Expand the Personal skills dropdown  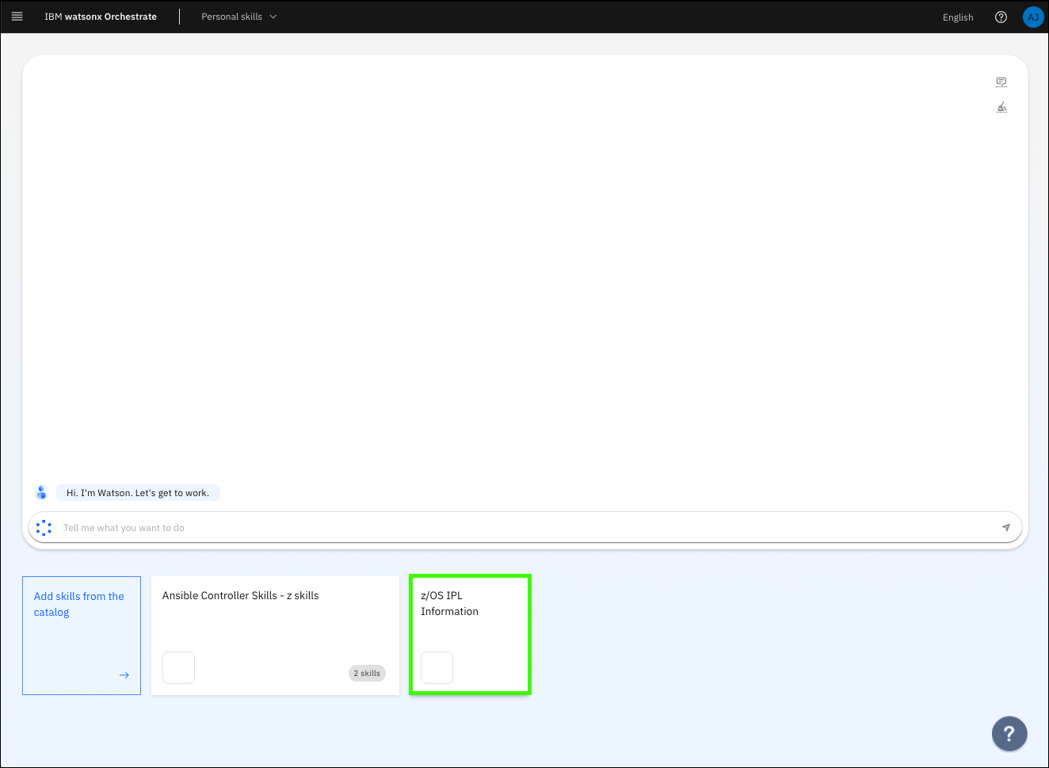[x=231, y=17]
